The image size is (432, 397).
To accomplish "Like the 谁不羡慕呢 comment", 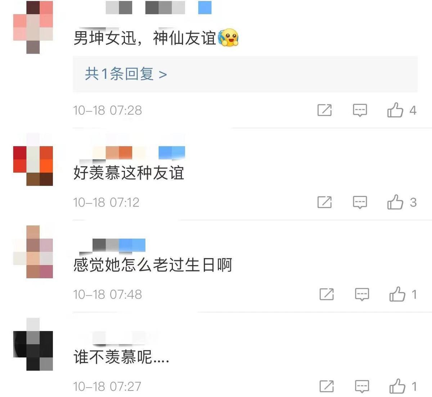I will click(397, 386).
